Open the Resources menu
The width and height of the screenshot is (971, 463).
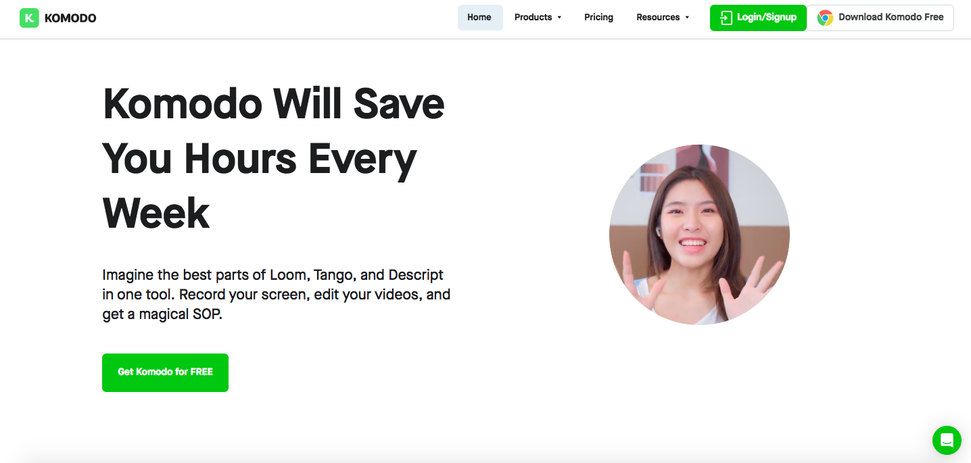(663, 18)
